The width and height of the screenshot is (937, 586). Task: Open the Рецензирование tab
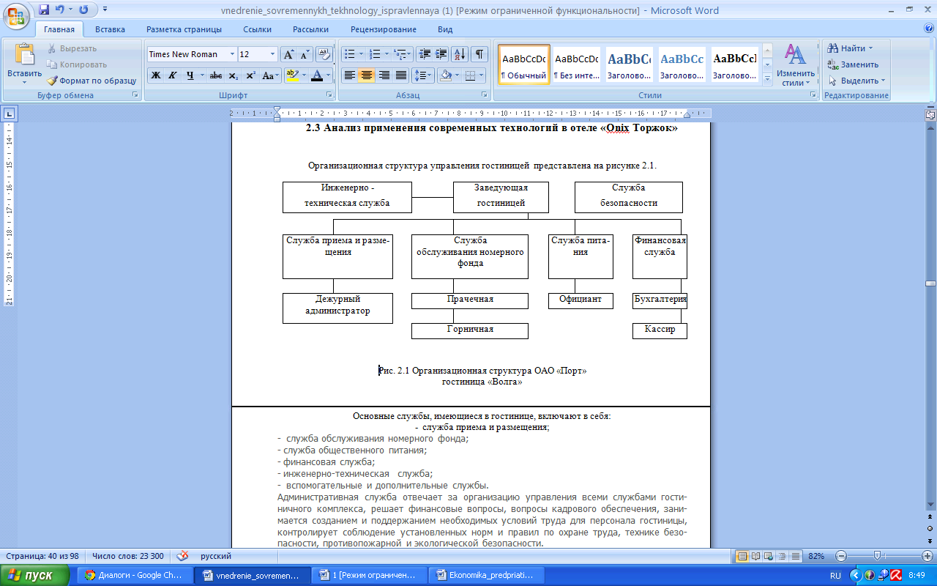[384, 29]
